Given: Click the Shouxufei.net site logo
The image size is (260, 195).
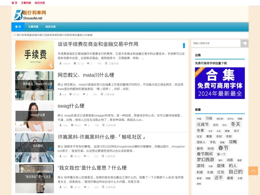Looking at the screenshot, I should pos(30,15).
